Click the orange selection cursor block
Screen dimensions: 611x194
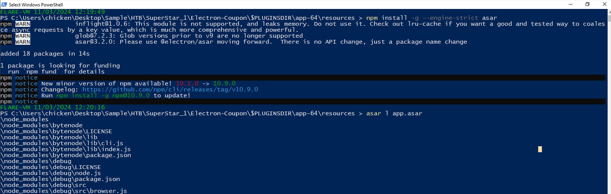point(540,149)
